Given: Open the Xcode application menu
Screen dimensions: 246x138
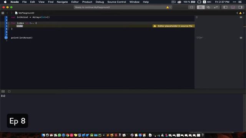Looking at the screenshot, I should pos(15,2).
